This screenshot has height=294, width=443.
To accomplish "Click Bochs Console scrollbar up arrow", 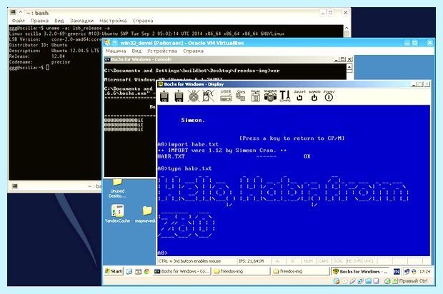I will click(349, 67).
